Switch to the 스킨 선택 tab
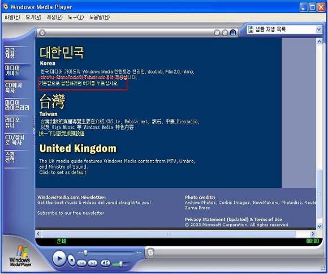 pos(10,157)
